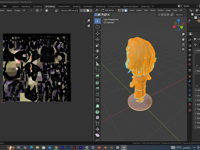The image size is (200, 150).
Task: Switch to the Texture Paint workspace tab
Action: click(x=64, y=7)
